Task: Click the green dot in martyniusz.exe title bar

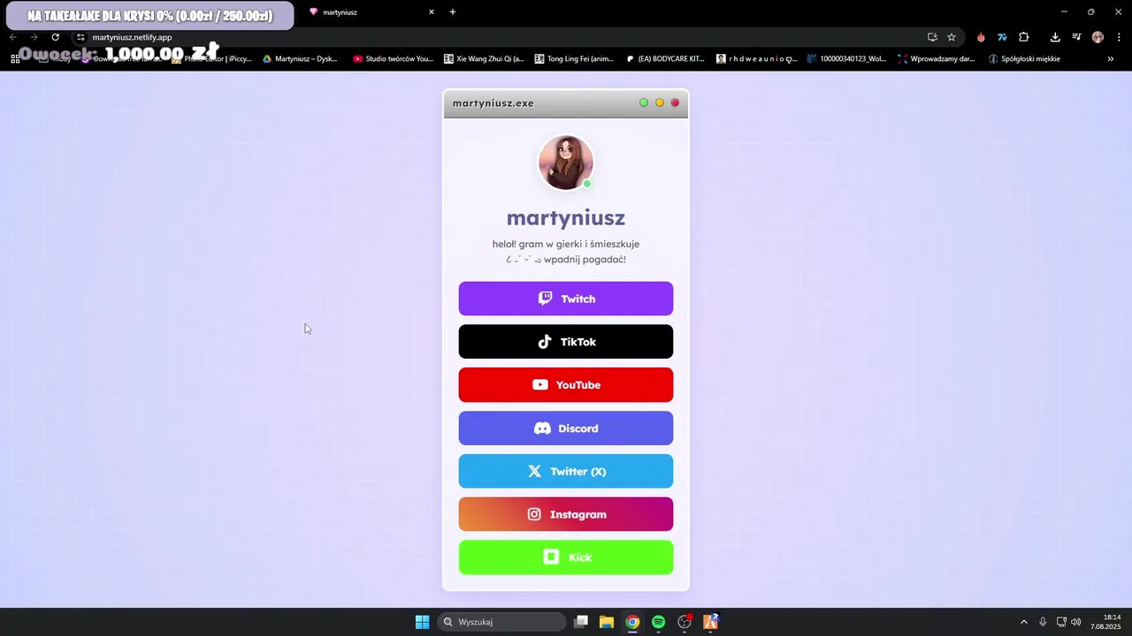Action: point(644,103)
